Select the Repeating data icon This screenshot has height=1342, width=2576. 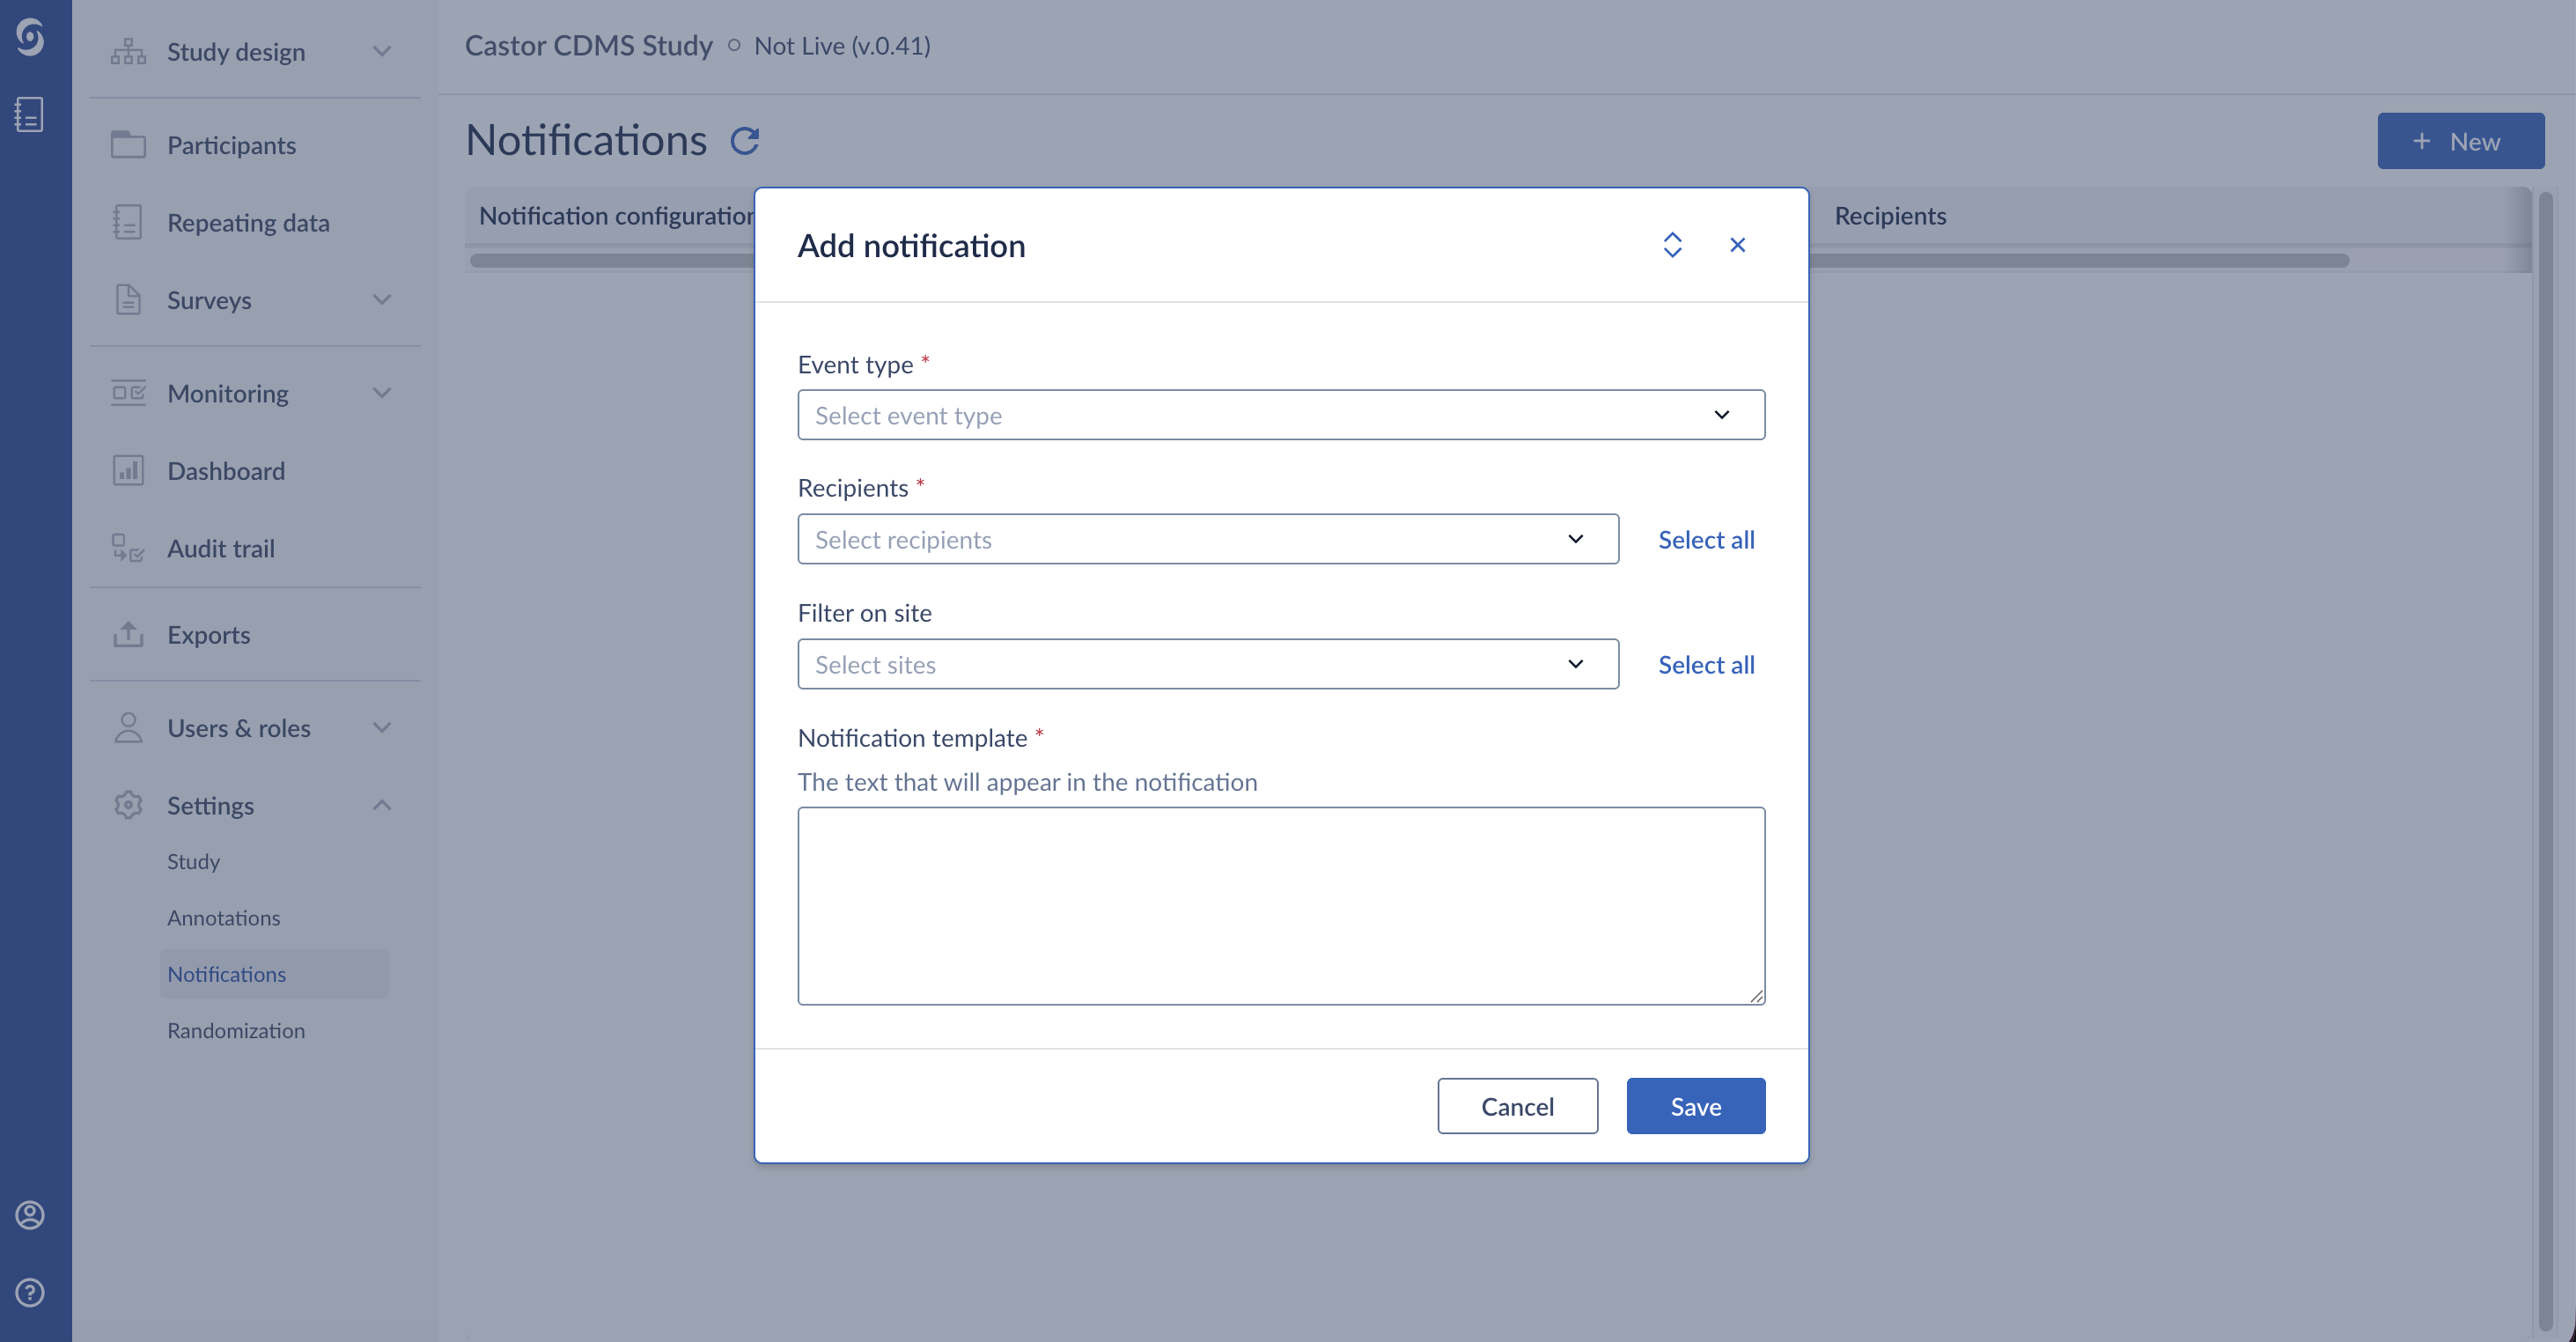[127, 221]
